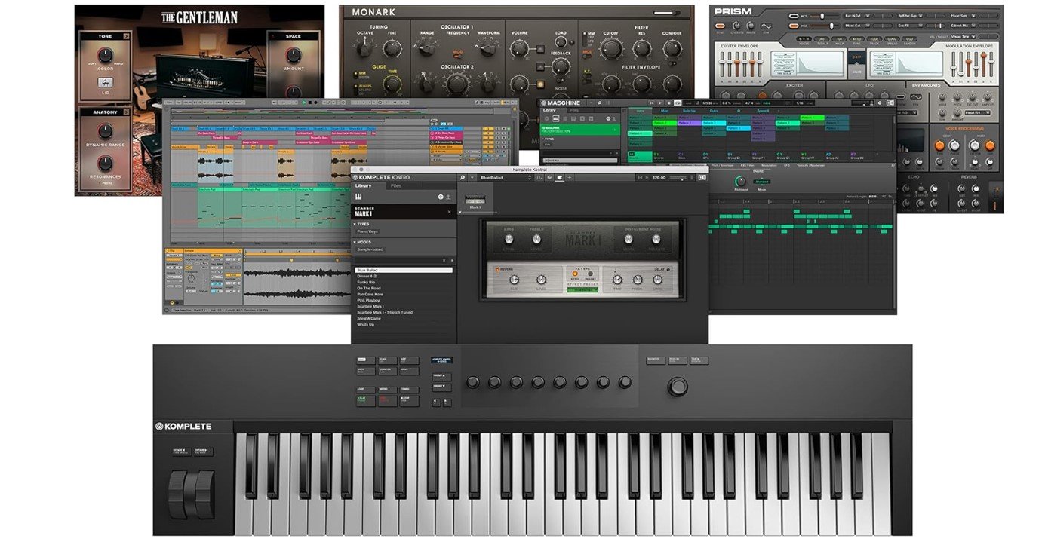Toggle the Reverb power button on Mark I
This screenshot has width=1045, height=551.
click(497, 269)
